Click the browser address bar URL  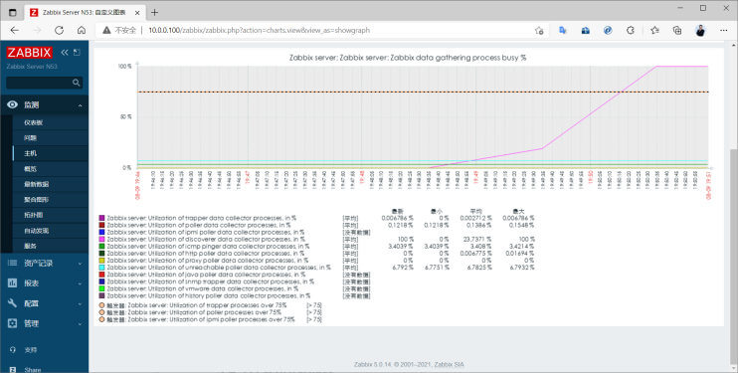tap(259, 30)
